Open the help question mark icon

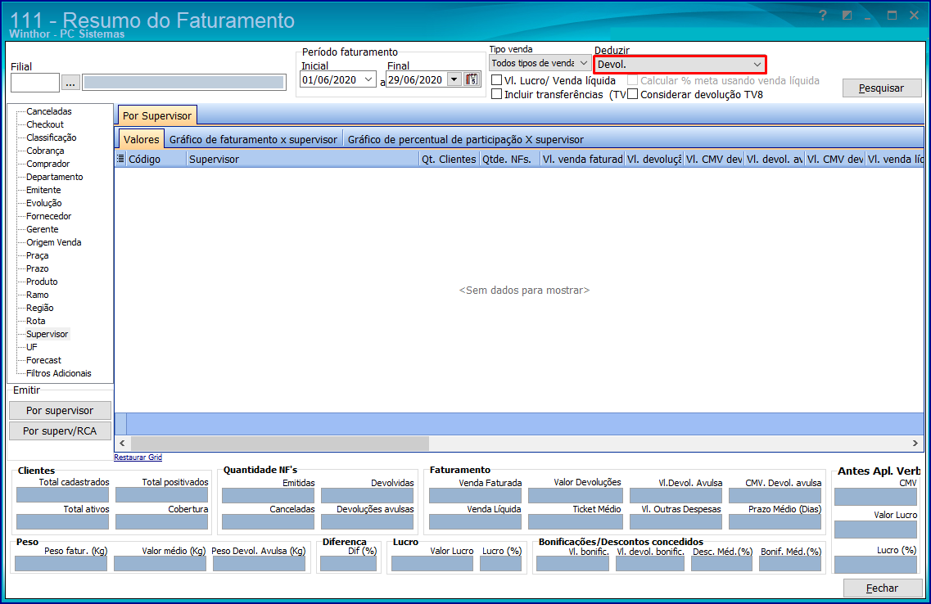click(822, 16)
